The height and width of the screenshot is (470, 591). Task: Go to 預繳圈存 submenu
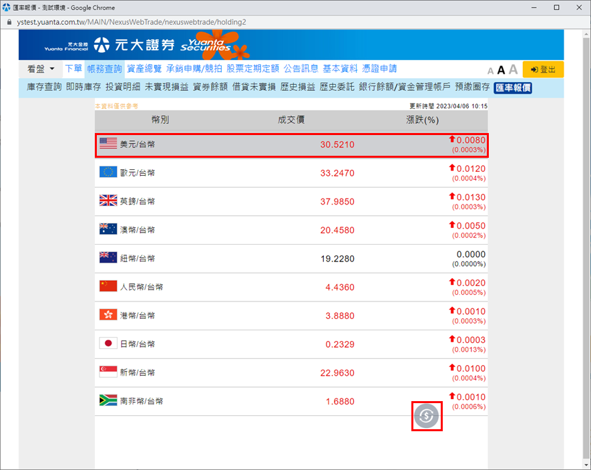point(472,87)
